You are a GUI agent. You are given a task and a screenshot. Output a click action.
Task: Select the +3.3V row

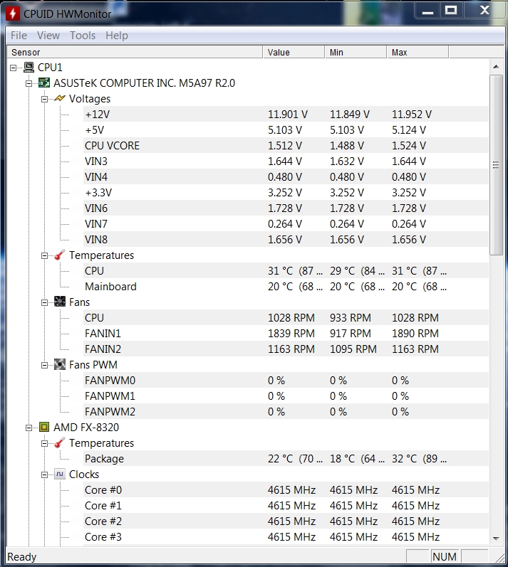(286, 192)
